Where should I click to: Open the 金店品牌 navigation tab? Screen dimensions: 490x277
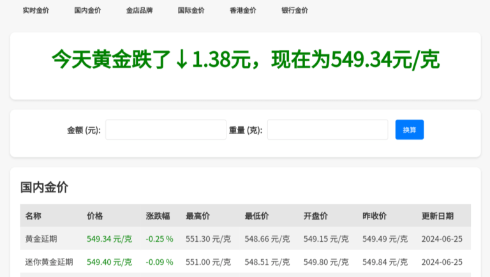pos(139,10)
